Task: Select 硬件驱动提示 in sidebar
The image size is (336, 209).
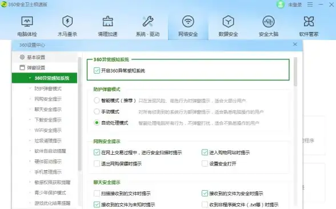Action: [48, 162]
